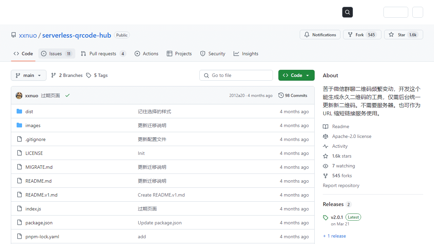
Task: Open commit hash 2012a20
Action: pos(237,96)
